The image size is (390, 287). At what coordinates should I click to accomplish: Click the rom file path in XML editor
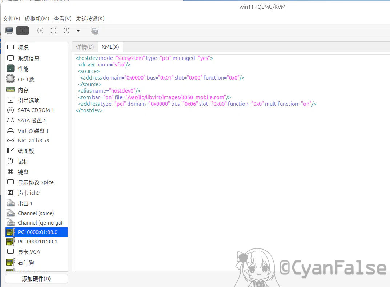[176, 97]
